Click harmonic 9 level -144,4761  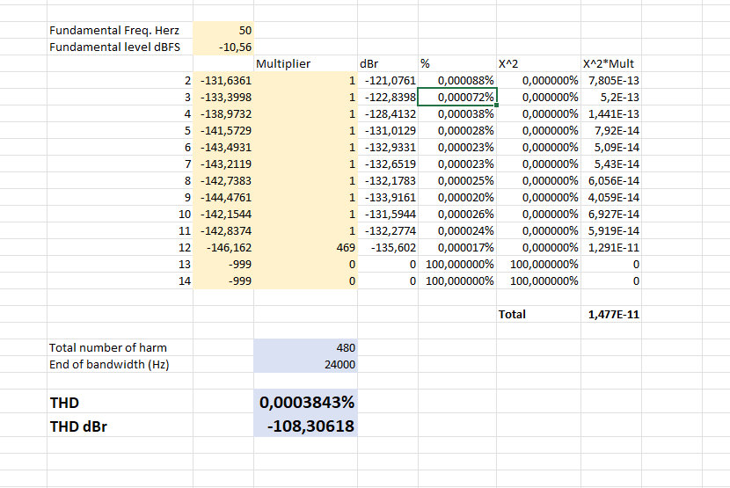point(223,198)
